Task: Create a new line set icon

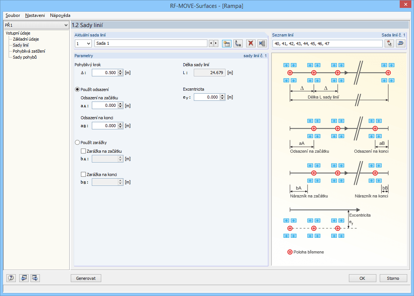Action: click(x=227, y=44)
